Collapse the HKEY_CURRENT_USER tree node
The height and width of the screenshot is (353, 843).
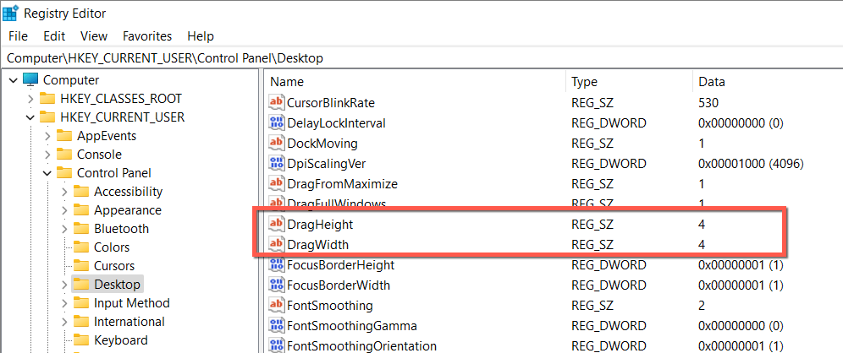point(30,117)
